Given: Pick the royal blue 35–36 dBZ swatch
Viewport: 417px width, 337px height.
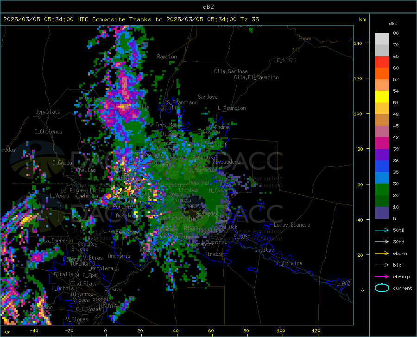Looking at the screenshot, I should coord(382,166).
